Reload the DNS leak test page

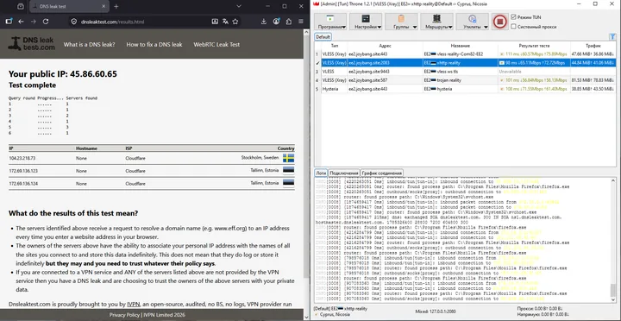click(x=46, y=22)
